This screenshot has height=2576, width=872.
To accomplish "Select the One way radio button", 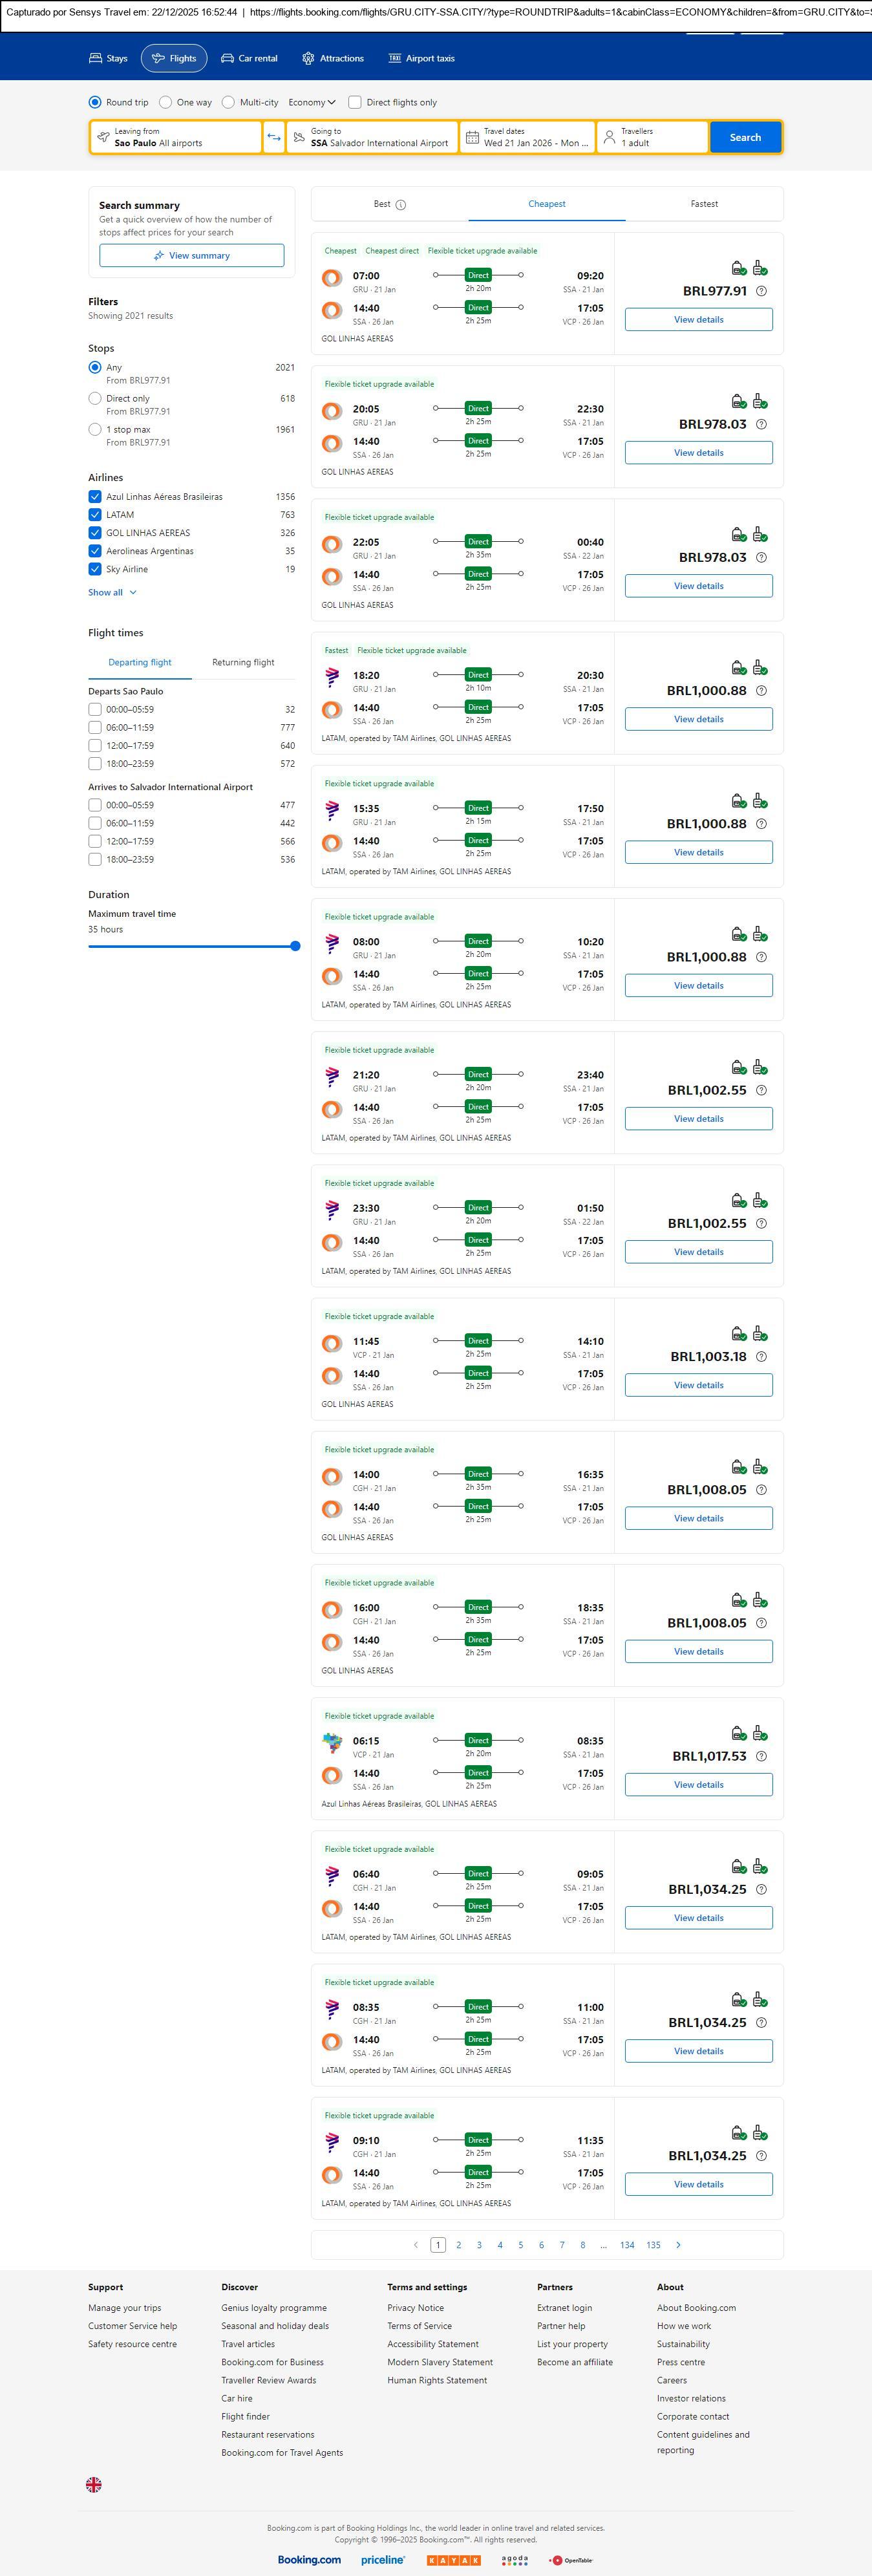I will coord(165,102).
